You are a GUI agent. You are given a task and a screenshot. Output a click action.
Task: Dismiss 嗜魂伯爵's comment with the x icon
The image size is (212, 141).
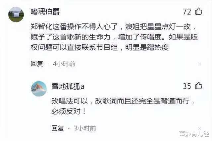199,64
